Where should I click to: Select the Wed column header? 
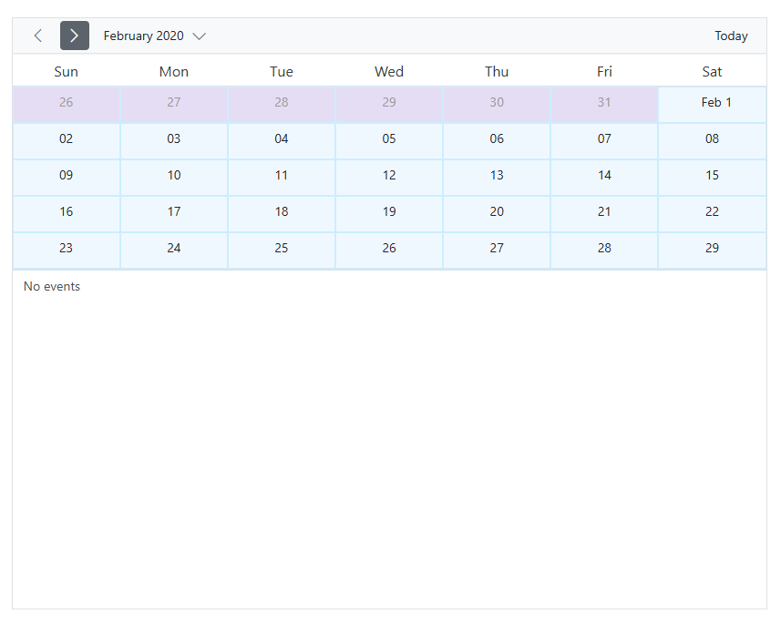[389, 72]
